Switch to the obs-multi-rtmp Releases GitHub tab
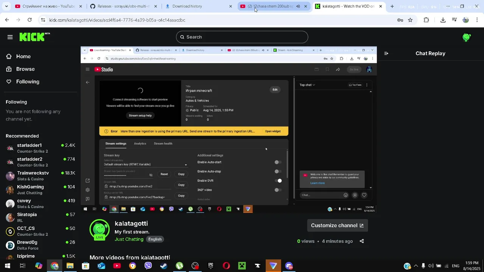 pyautogui.click(x=124, y=6)
